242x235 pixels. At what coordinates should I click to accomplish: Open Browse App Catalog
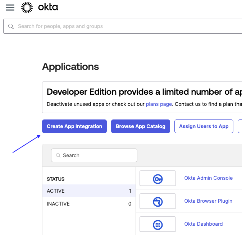[x=140, y=126]
